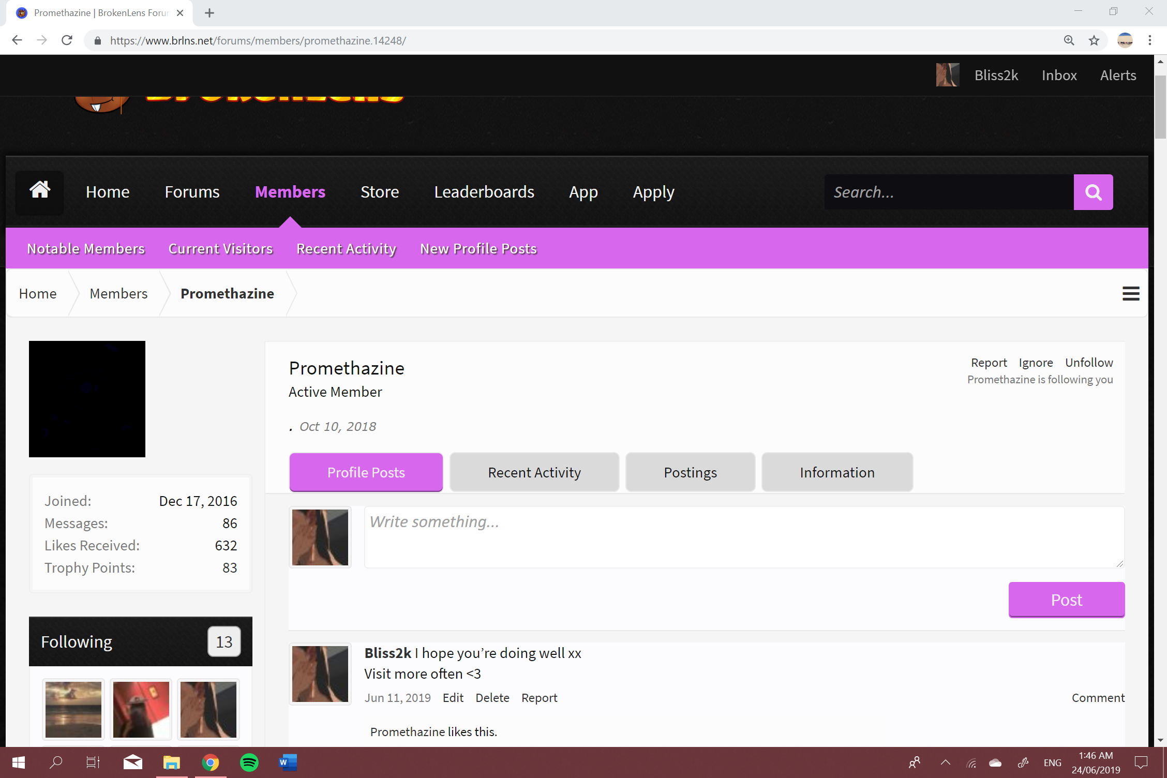This screenshot has height=778, width=1167.
Task: Click the page's vertical scrollbar thumb
Action: click(x=1160, y=107)
